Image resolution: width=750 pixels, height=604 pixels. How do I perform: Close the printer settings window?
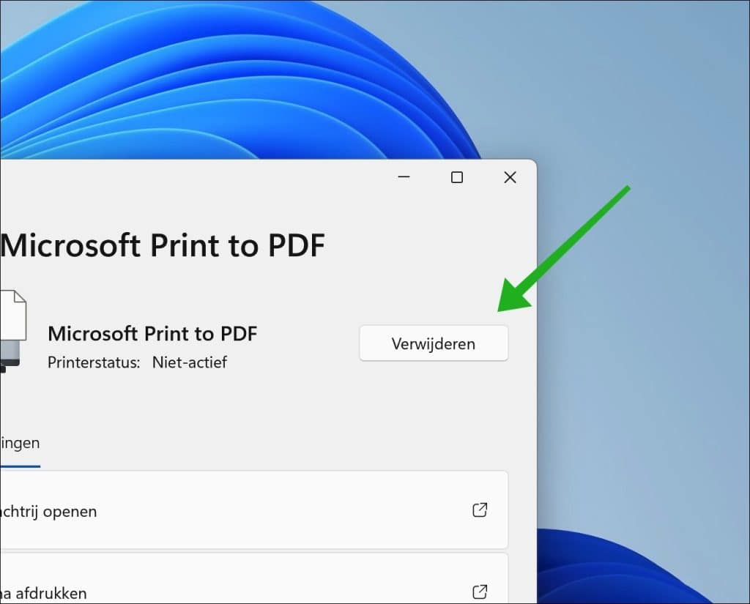coord(510,177)
